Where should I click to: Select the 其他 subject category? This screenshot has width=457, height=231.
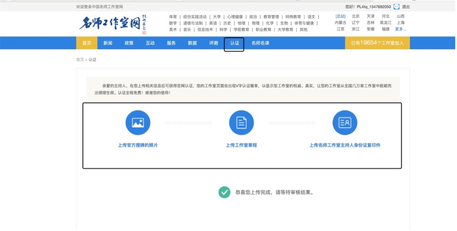coord(303,30)
